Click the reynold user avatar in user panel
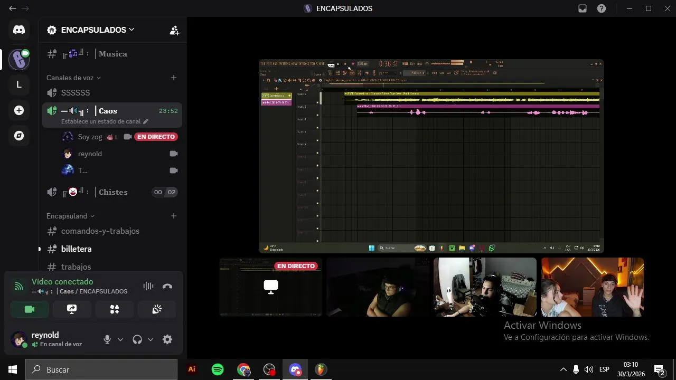 19,339
